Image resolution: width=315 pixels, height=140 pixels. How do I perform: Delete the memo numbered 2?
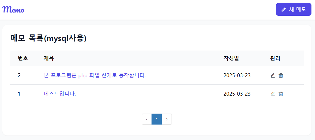(x=281, y=75)
